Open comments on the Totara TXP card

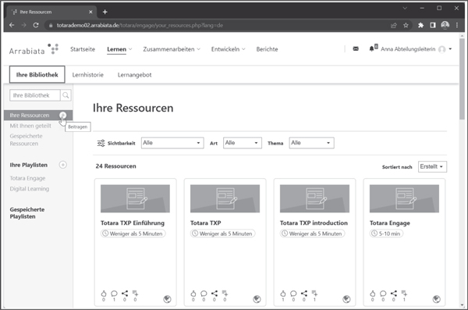point(204,294)
